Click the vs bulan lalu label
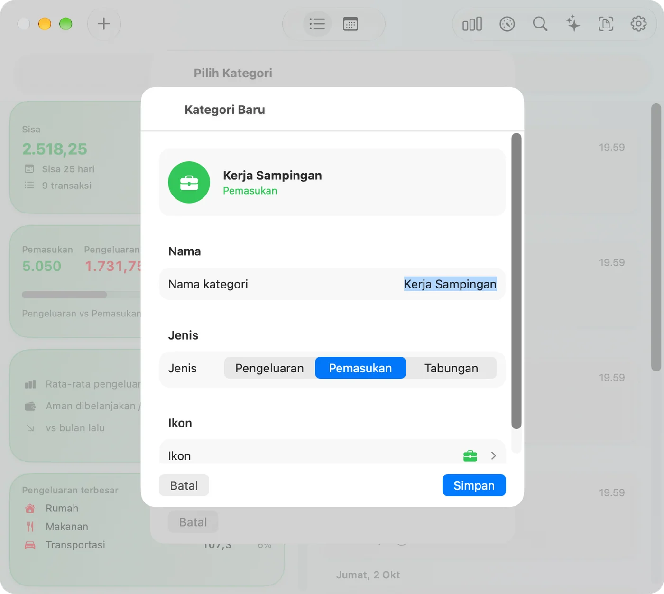The height and width of the screenshot is (594, 664). (75, 428)
